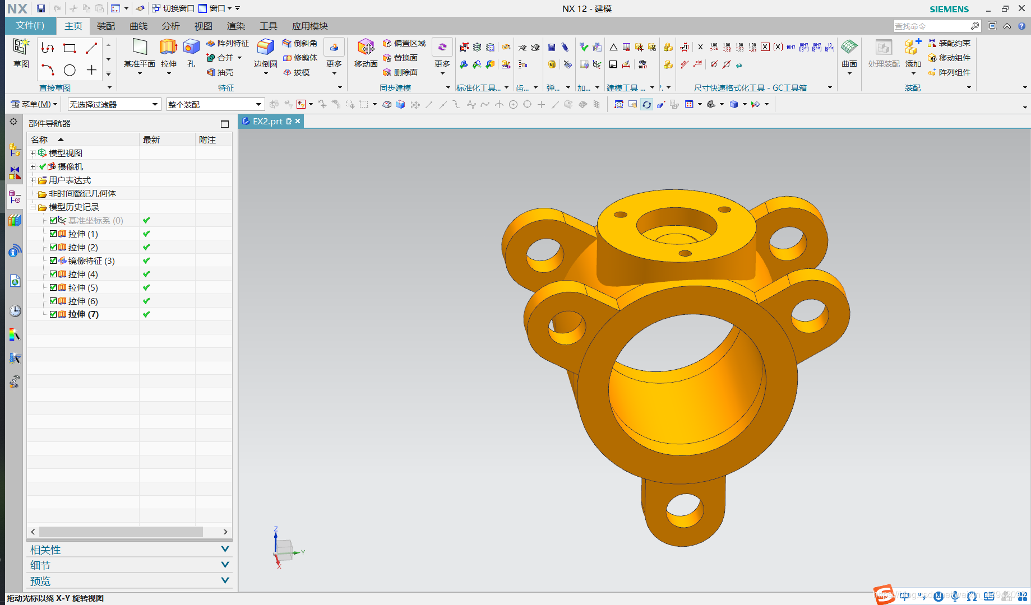1031x605 pixels.
Task: Click the Add component (添加) icon
Action: tap(913, 48)
